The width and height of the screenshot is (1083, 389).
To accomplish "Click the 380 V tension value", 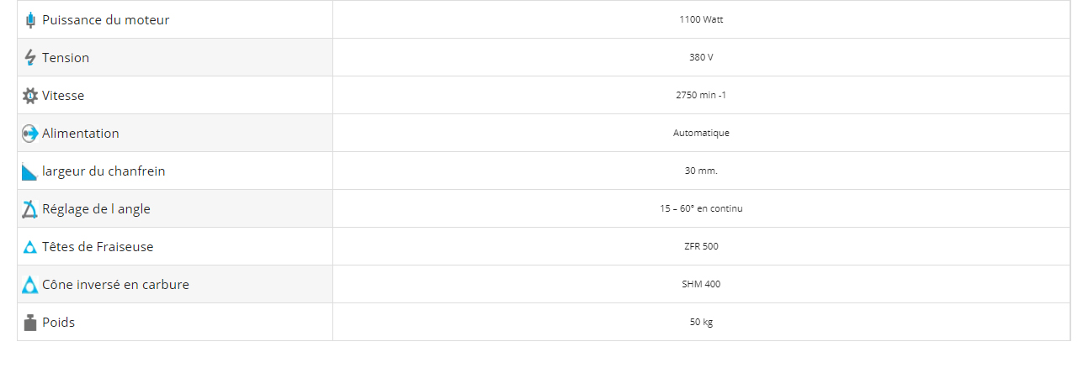I will [701, 57].
